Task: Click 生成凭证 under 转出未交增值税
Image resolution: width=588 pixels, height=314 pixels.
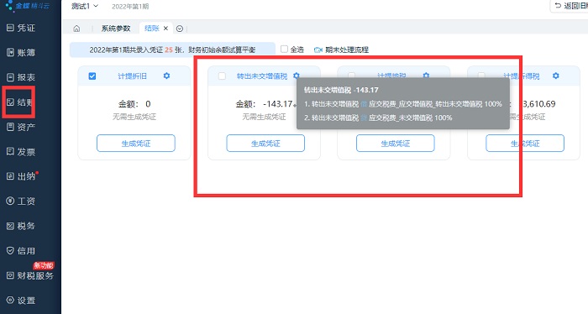Action: [x=265, y=143]
